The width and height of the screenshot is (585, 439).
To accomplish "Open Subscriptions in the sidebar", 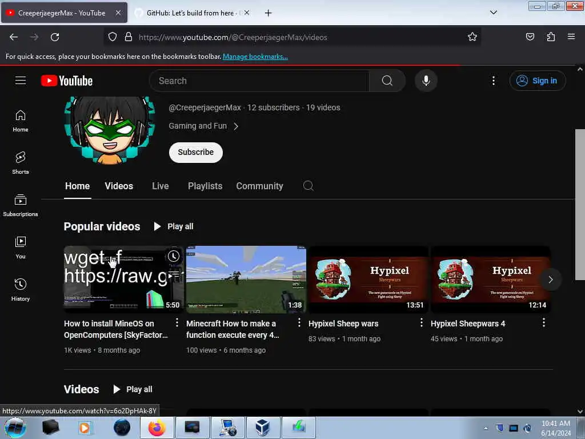I will 21,205.
